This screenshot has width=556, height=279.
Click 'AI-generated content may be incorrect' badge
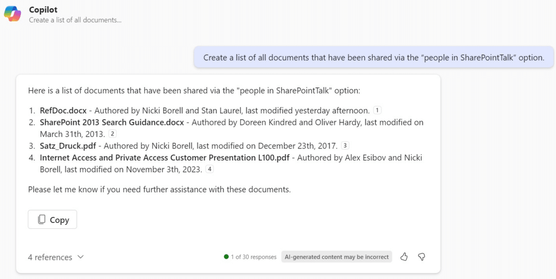tap(337, 257)
